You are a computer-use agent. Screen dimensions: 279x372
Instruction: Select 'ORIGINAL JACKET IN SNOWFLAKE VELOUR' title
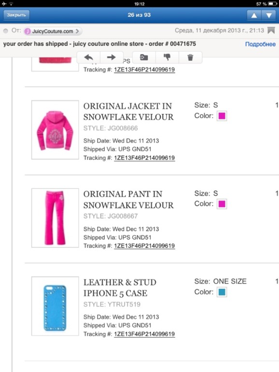tap(128, 112)
